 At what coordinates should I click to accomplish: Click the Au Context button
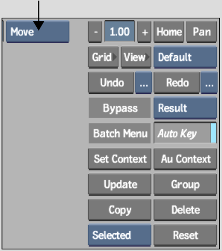tap(185, 159)
